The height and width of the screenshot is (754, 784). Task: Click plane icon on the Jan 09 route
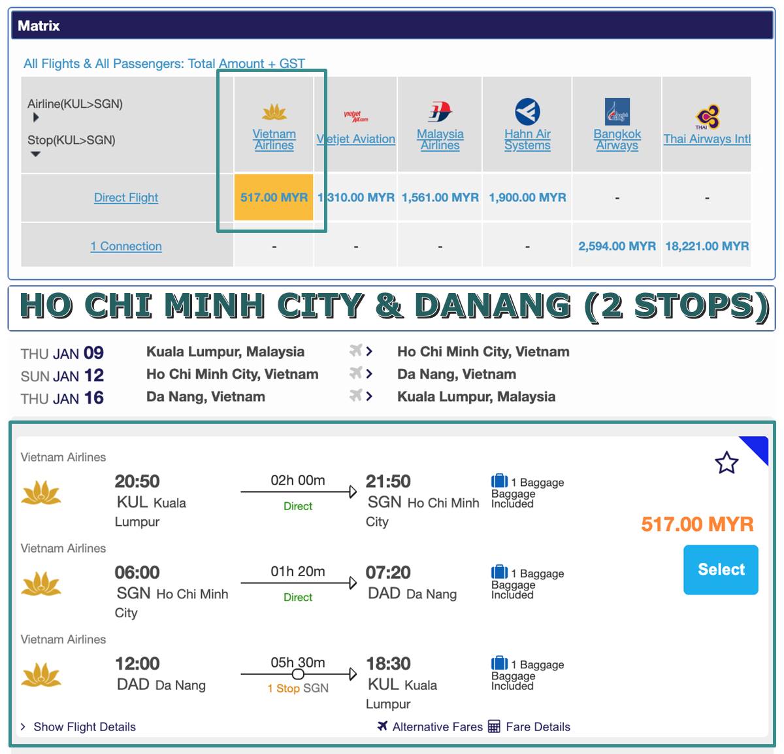pos(356,351)
